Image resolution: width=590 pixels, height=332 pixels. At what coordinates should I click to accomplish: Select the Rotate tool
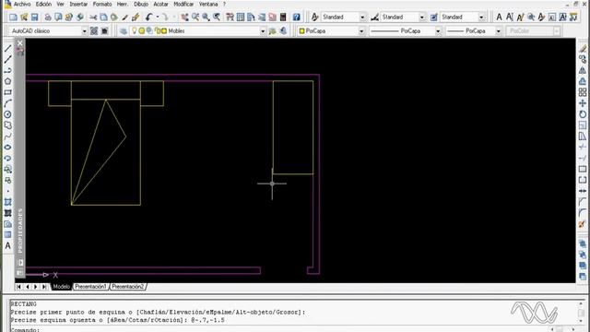[x=583, y=114]
